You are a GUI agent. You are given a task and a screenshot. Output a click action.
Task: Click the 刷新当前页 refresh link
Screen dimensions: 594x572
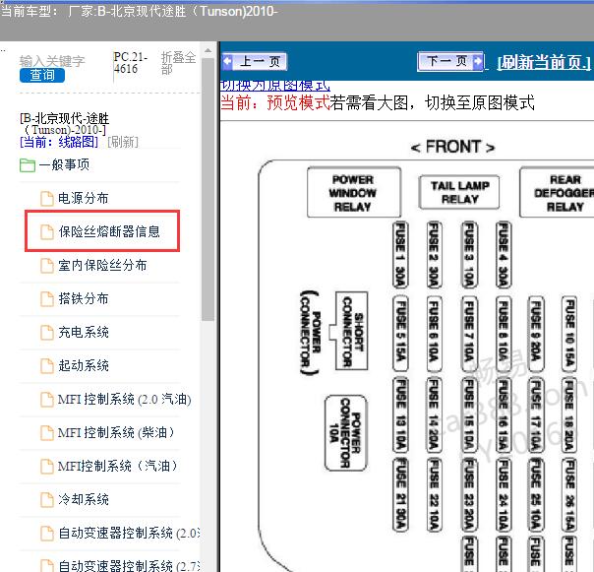coord(544,62)
